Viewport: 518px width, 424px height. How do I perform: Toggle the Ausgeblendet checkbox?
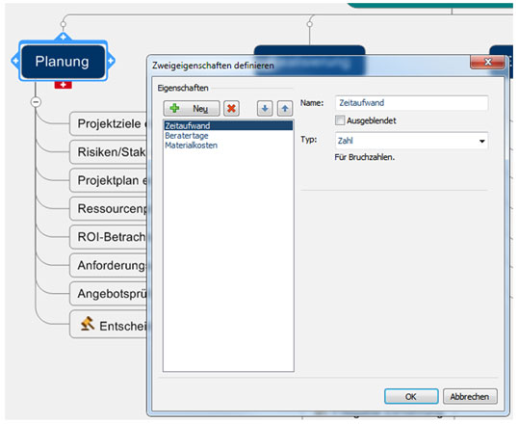(340, 120)
